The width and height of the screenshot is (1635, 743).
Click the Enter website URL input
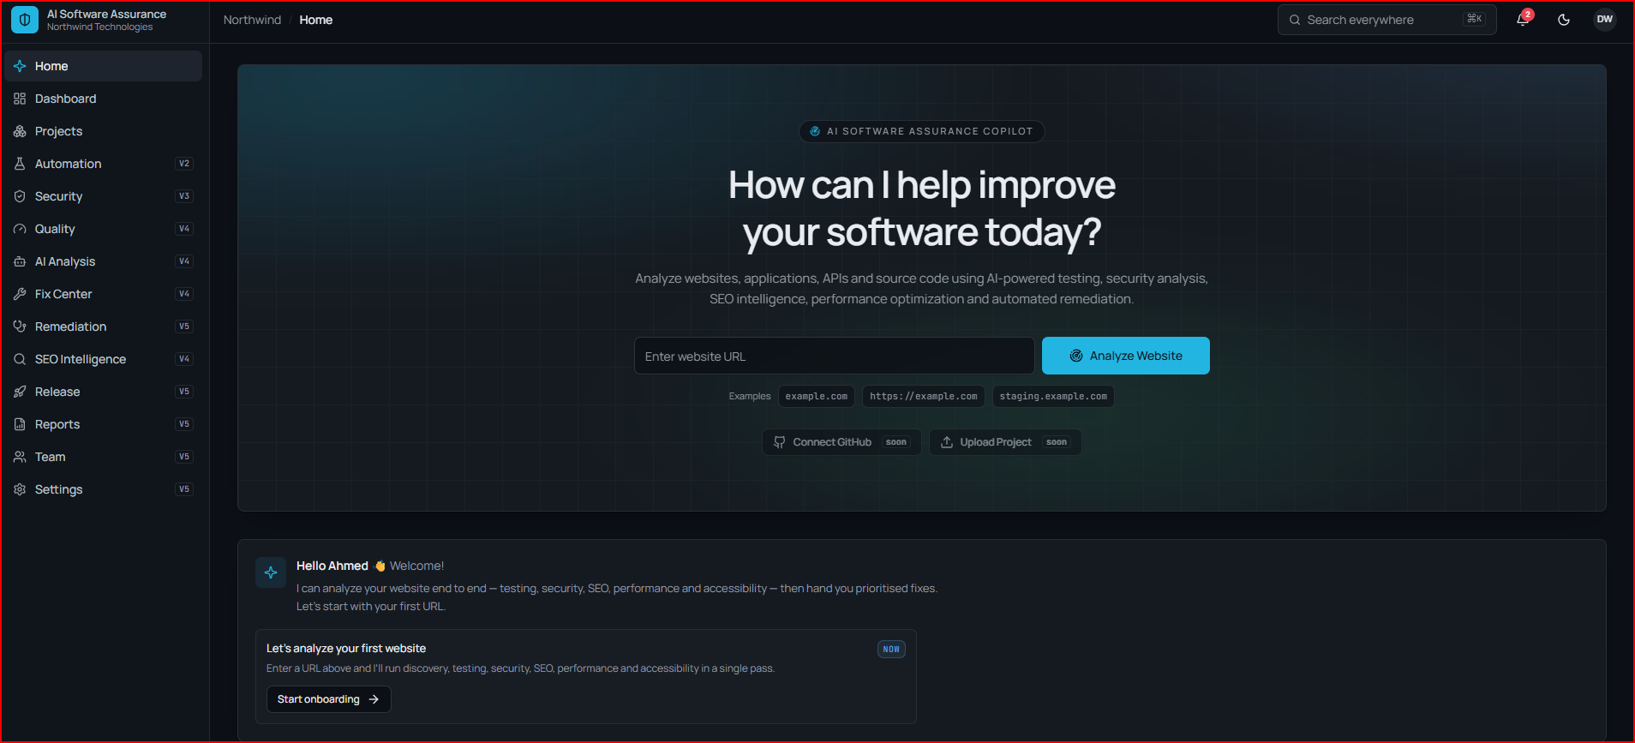[x=834, y=356]
